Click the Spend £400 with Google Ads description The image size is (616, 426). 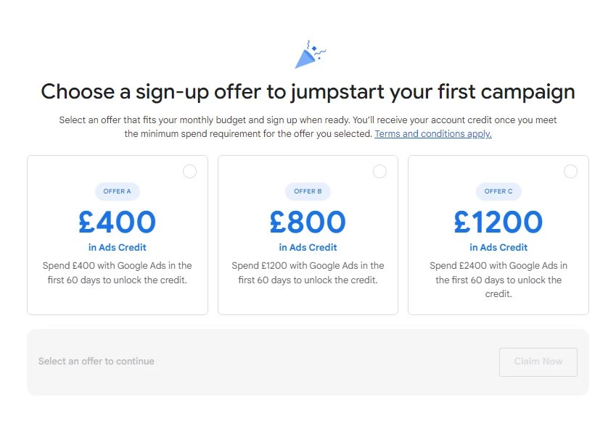[x=117, y=272]
